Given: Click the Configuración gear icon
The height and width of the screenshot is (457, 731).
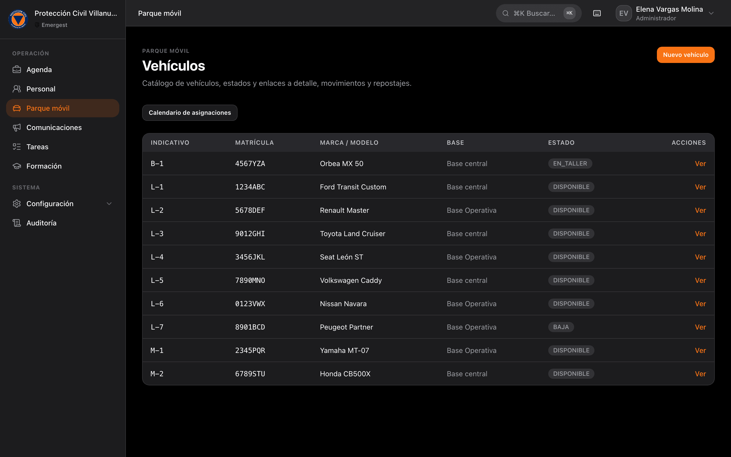Looking at the screenshot, I should coord(17,204).
